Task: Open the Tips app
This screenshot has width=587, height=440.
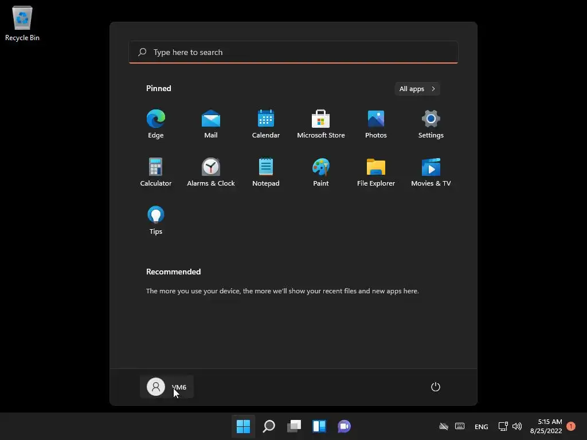Action: click(156, 221)
